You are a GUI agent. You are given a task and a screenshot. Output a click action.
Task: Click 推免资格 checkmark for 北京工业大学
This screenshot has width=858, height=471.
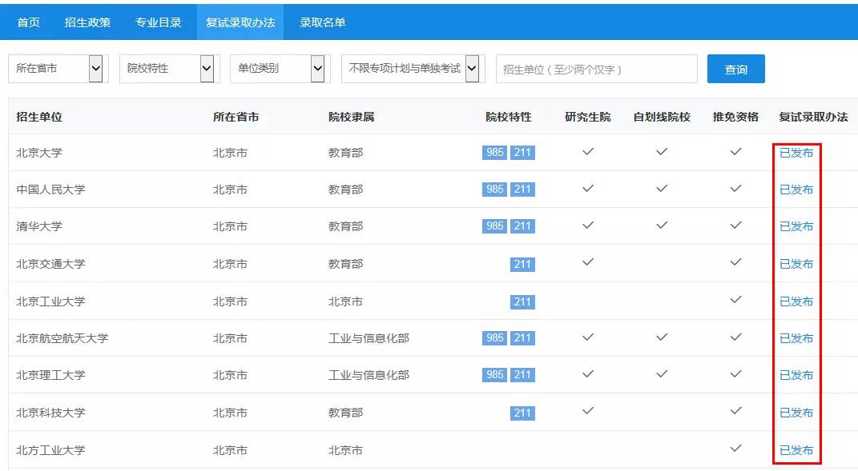(736, 299)
